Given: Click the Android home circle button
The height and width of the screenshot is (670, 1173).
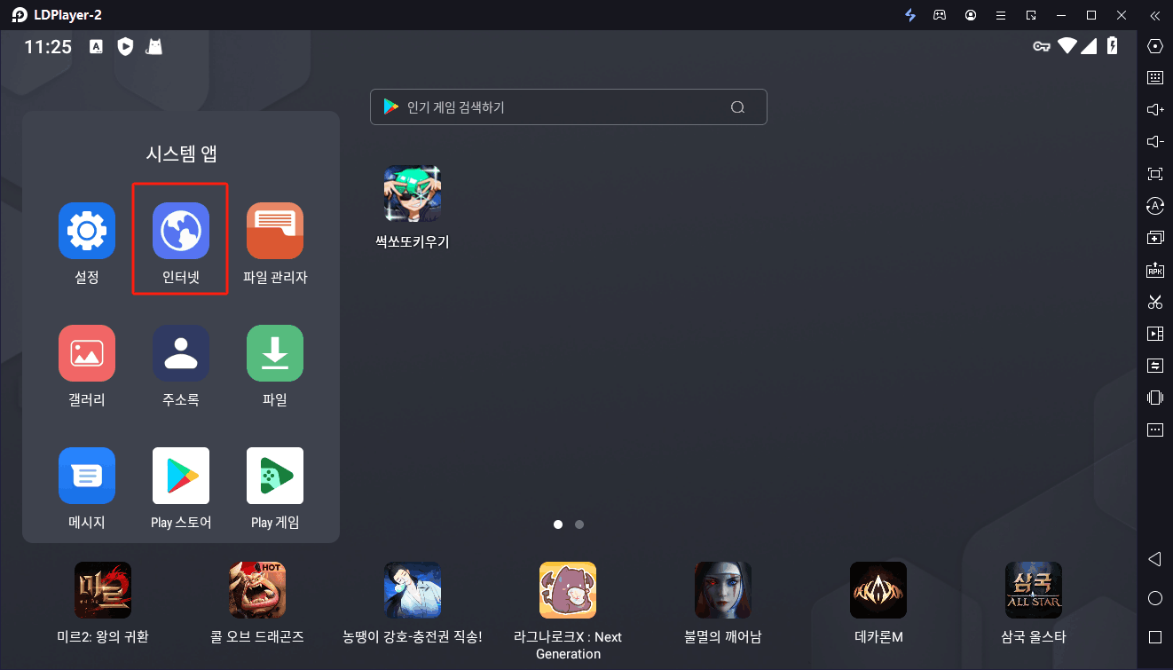Looking at the screenshot, I should click(1155, 598).
